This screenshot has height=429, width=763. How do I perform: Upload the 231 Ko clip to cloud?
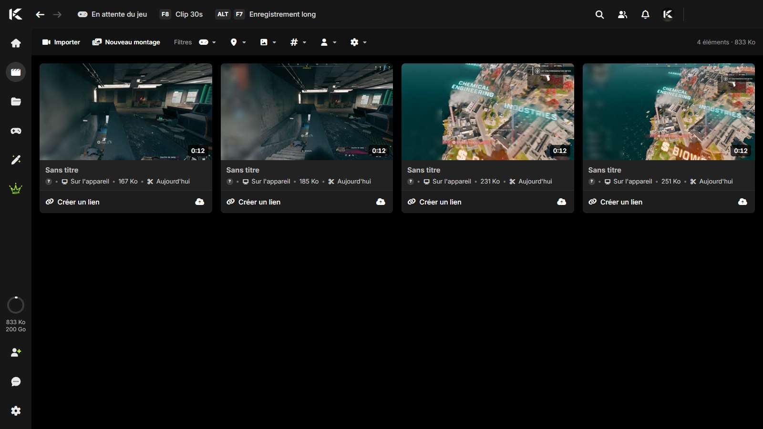[x=562, y=202]
